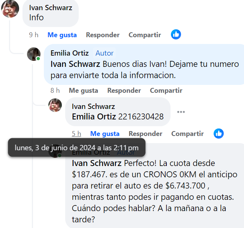244x228 pixels.
Task: Click the like reaction icon under phone number comment
Action: tap(219, 133)
